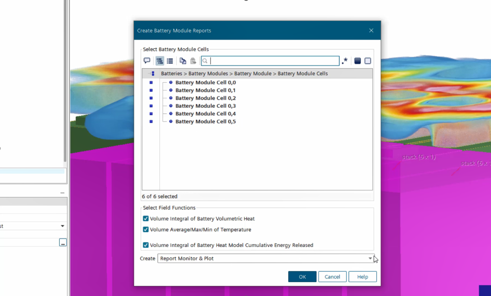Uncheck Battery Heat Model Cumulative Energy Released

point(146,245)
